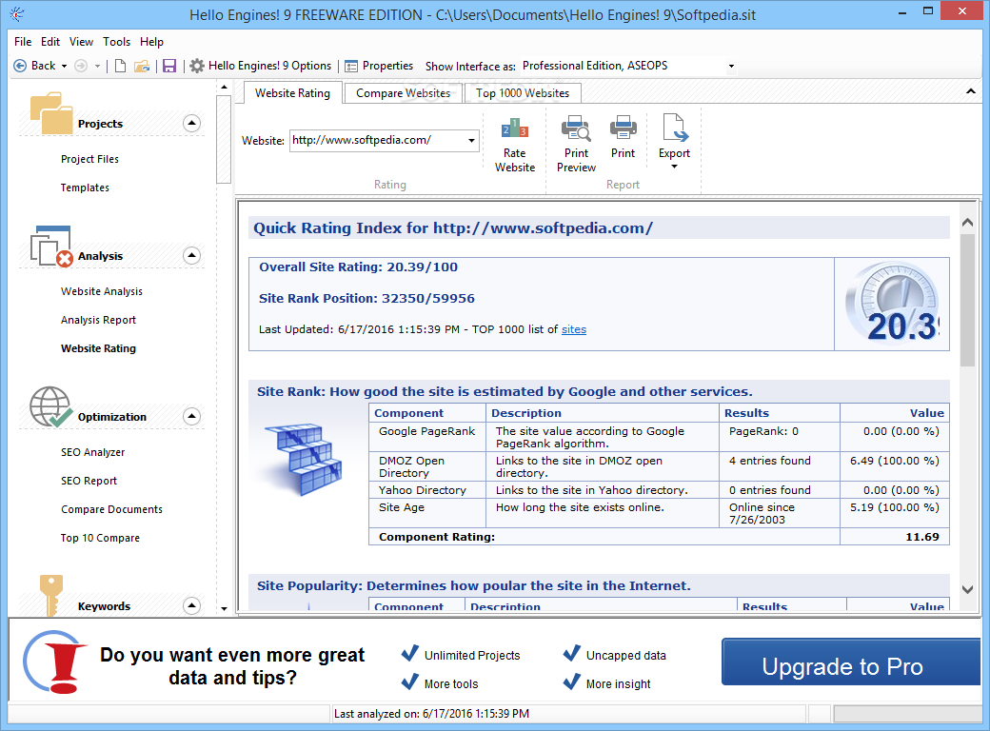Screen dimensions: 990x731
Task: Click 'Last analyzed on' status bar text
Action: pyautogui.click(x=431, y=714)
